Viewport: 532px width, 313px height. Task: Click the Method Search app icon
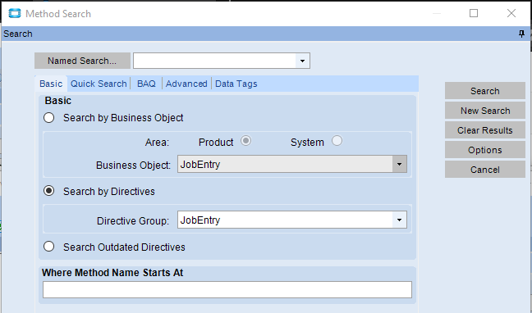tap(15, 14)
